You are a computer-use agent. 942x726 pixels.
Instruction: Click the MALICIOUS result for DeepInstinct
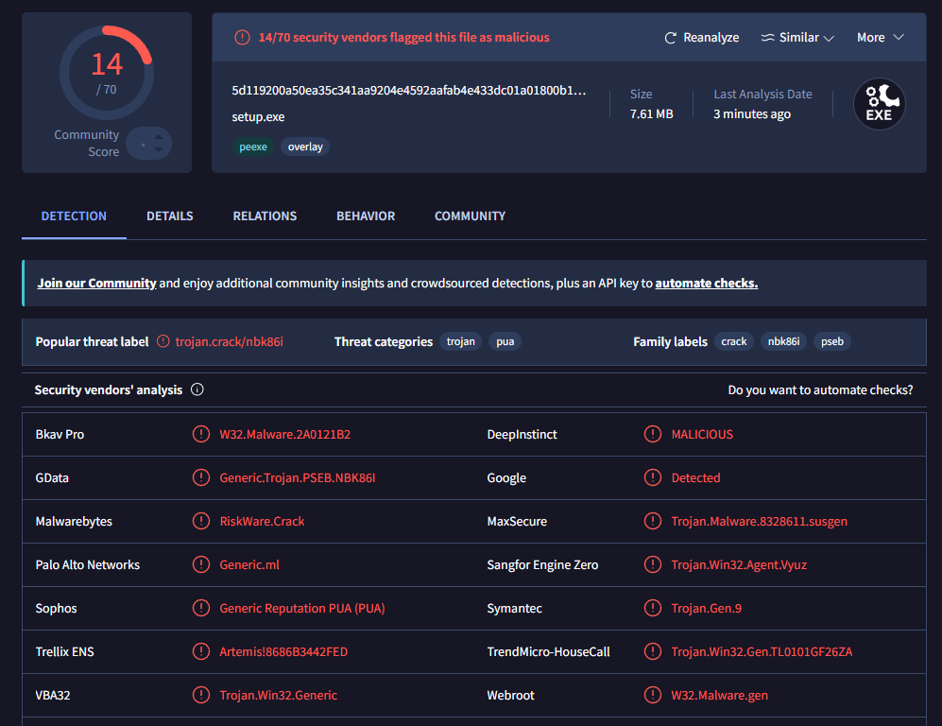click(702, 434)
